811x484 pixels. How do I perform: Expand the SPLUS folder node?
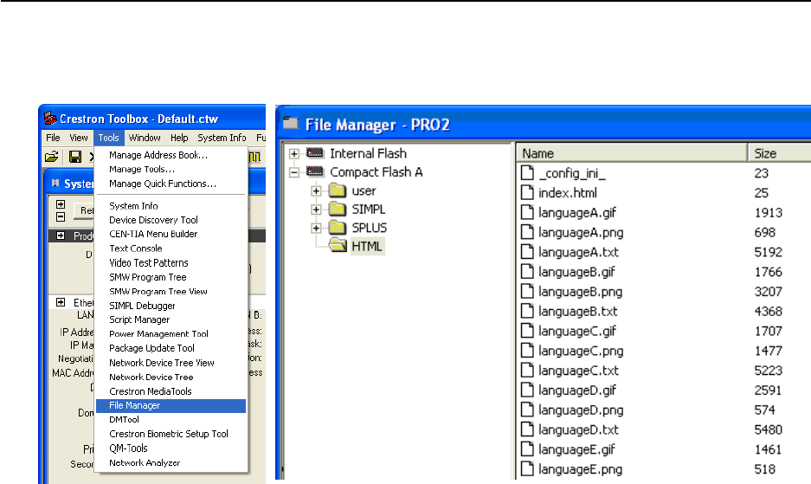[x=316, y=229]
